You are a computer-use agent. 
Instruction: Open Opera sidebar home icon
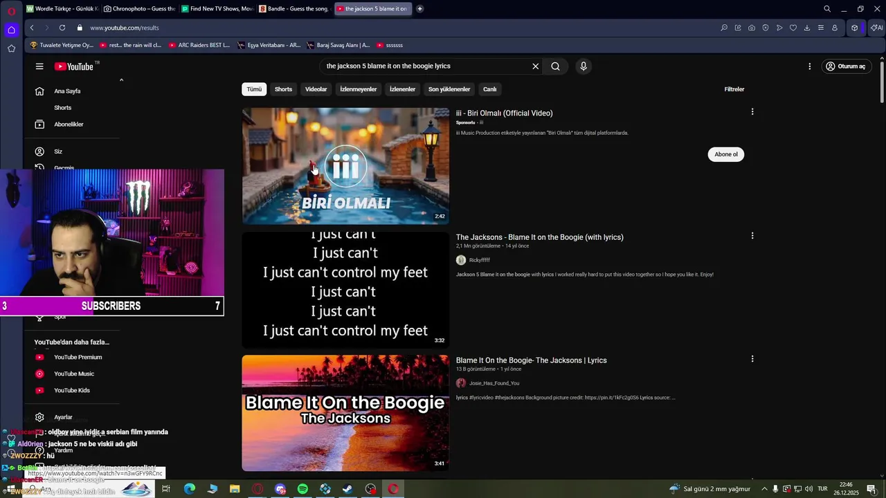pyautogui.click(x=11, y=30)
